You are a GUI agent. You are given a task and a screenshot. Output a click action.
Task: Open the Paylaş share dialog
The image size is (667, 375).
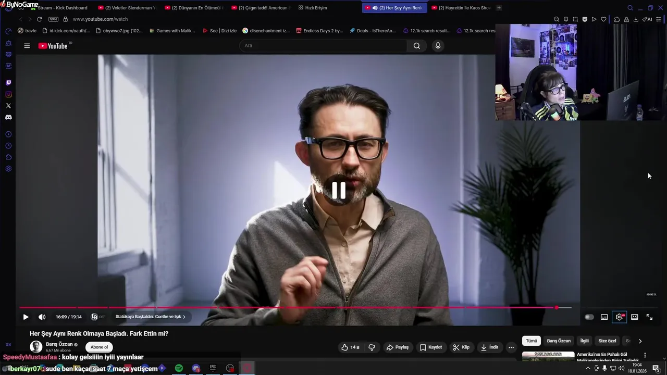click(x=397, y=347)
